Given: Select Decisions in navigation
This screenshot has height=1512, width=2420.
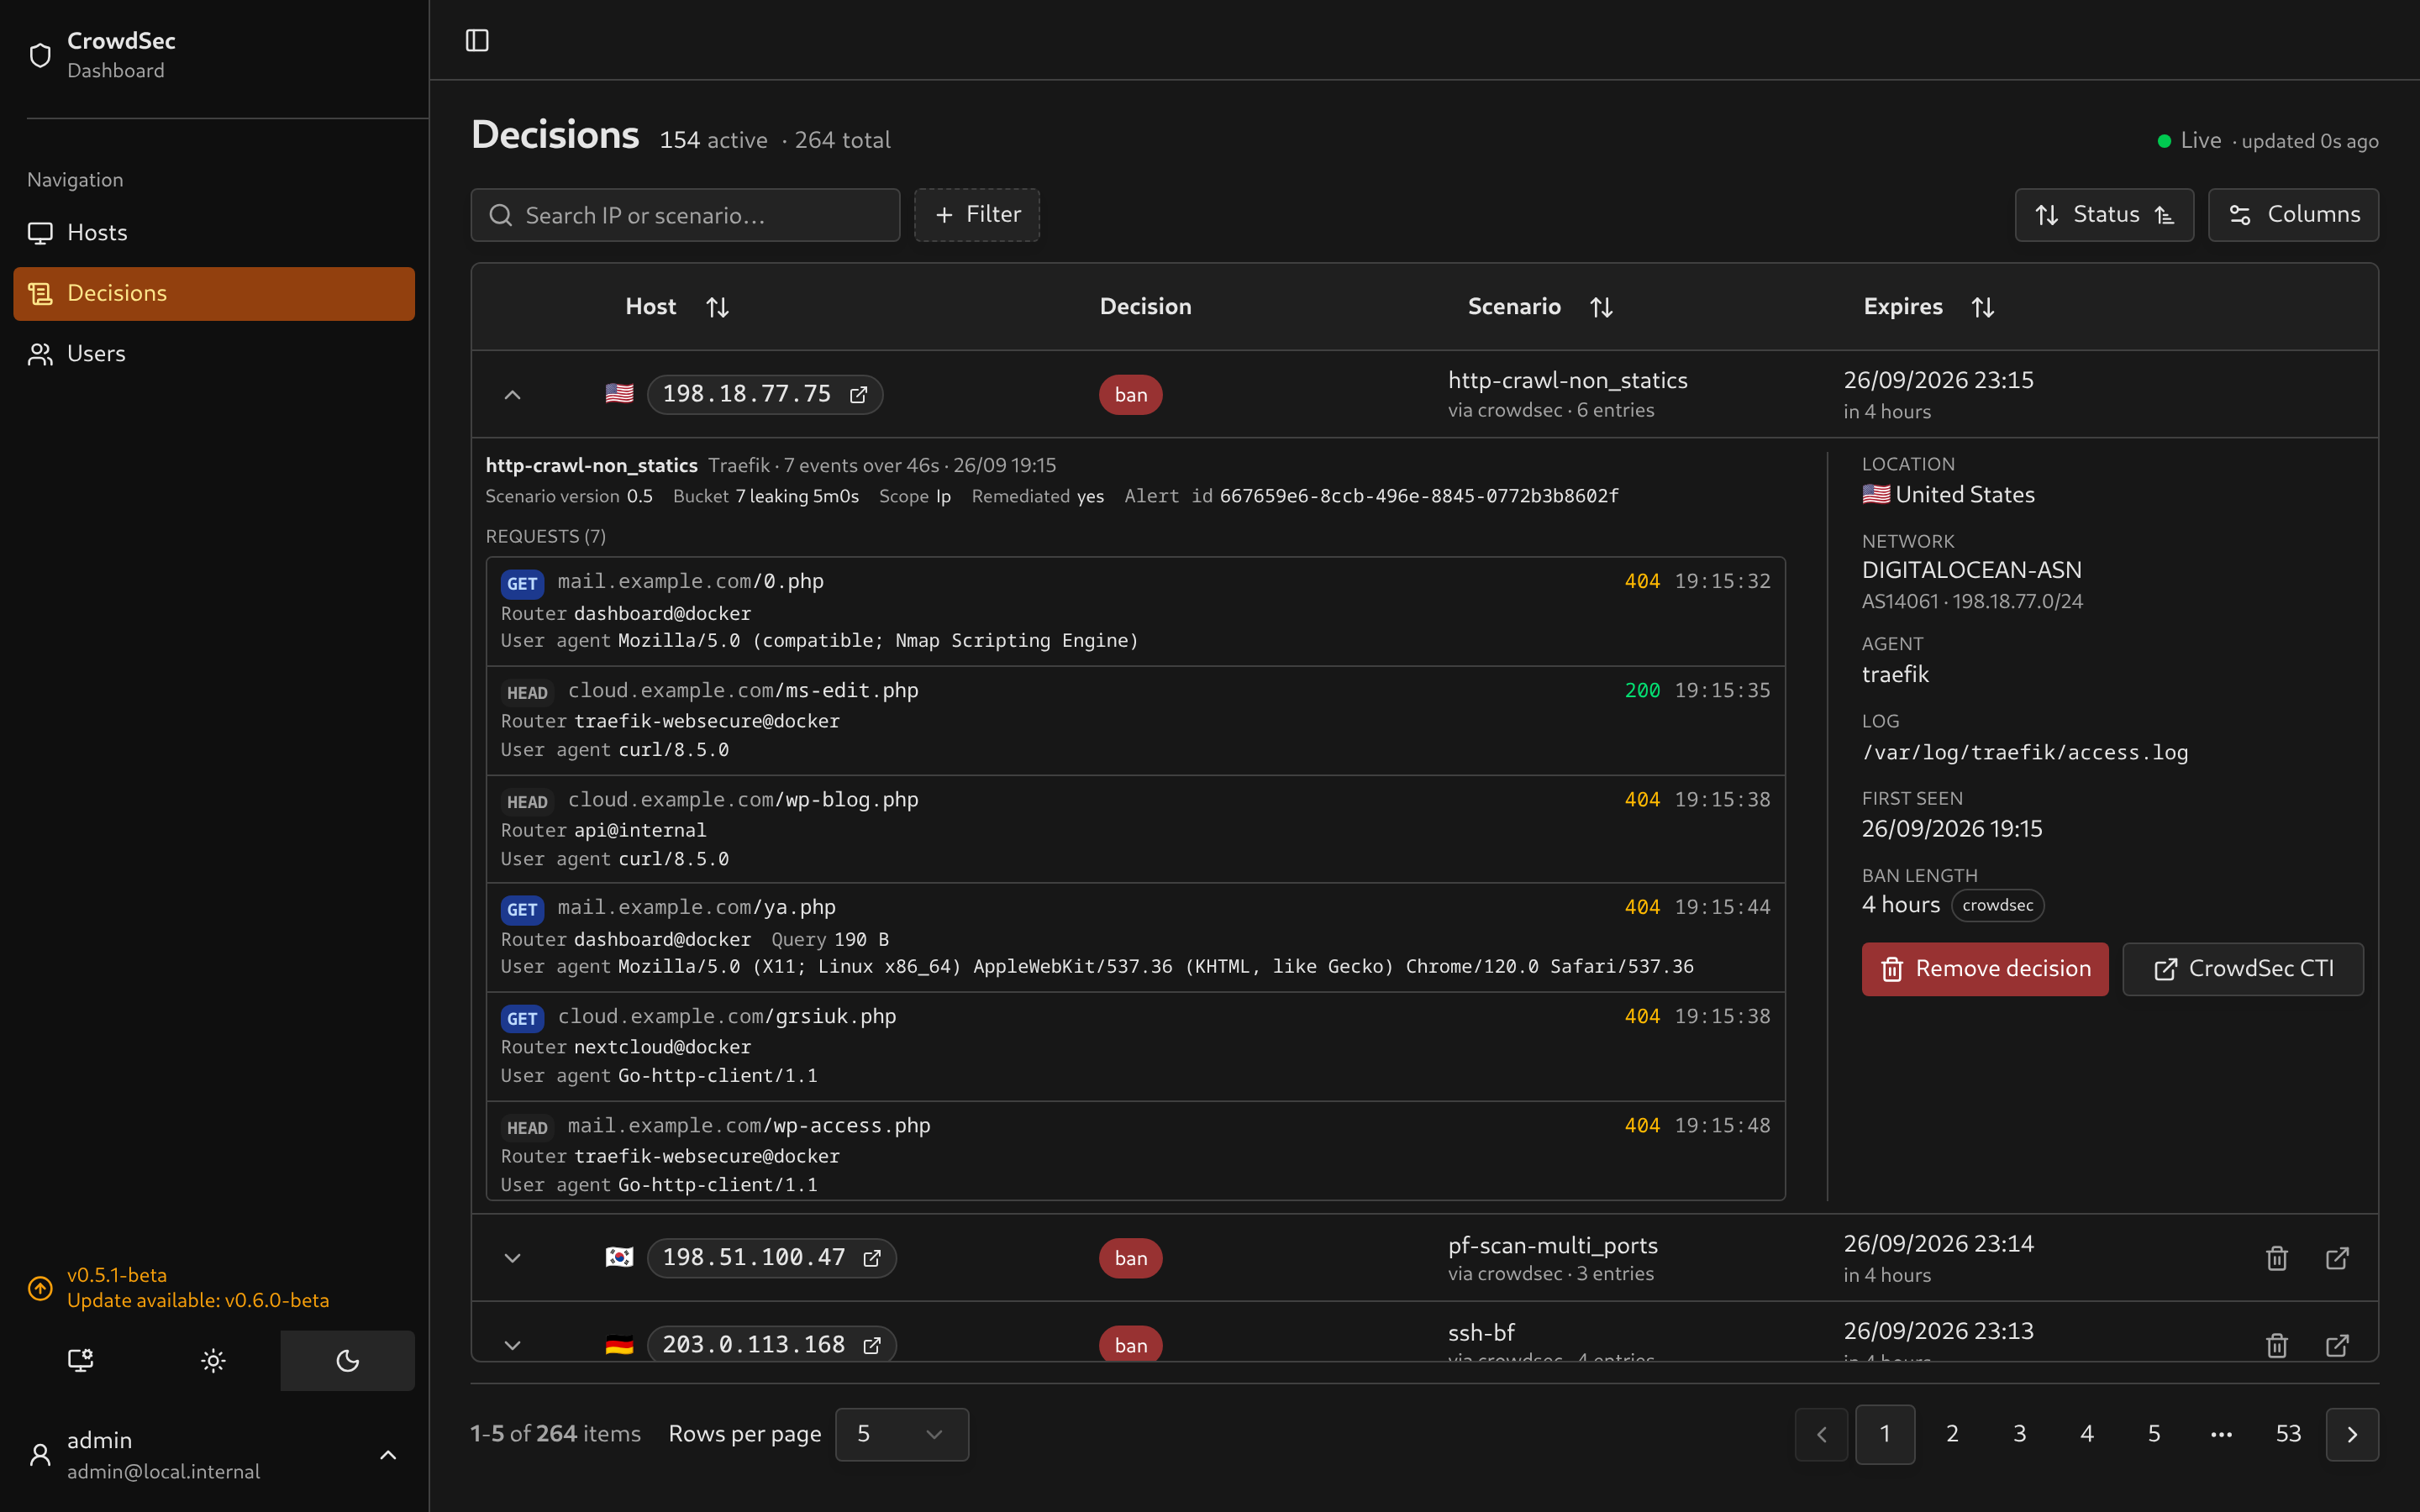Looking at the screenshot, I should click(214, 293).
